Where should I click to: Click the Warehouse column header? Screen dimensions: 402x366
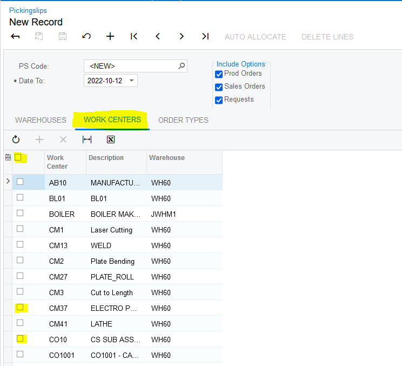pos(167,158)
